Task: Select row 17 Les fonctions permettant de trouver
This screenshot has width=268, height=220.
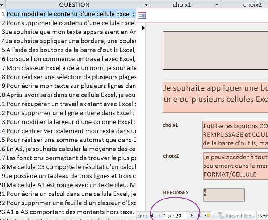Action: (71, 158)
